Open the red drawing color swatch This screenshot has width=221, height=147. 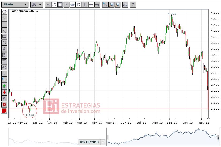click(x=4, y=111)
